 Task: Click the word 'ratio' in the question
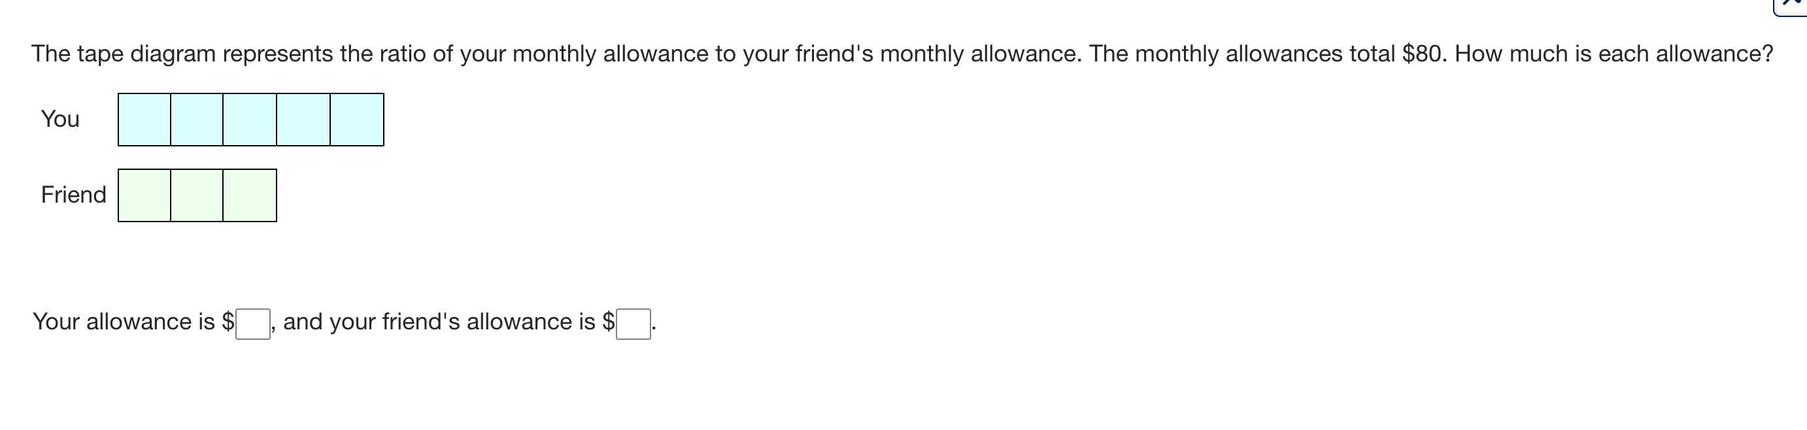[x=402, y=54]
